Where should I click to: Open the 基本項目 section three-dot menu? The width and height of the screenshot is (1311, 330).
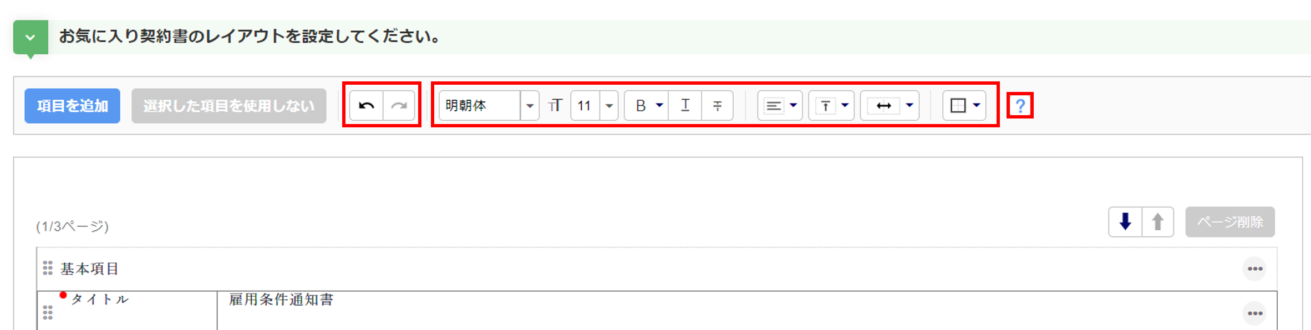(x=1254, y=269)
